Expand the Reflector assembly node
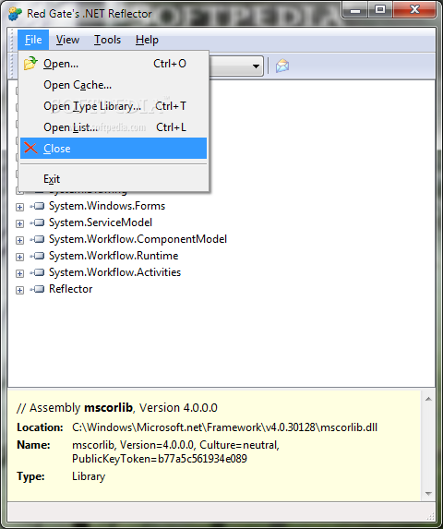This screenshot has width=443, height=529. click(20, 290)
